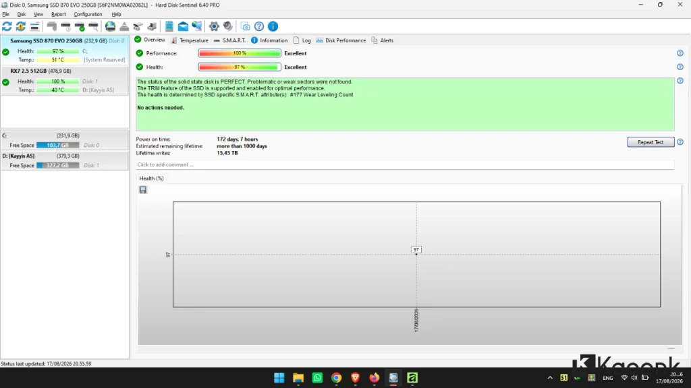This screenshot has width=691, height=388.
Task: Click the blue info circle toolbar icon
Action: [273, 26]
